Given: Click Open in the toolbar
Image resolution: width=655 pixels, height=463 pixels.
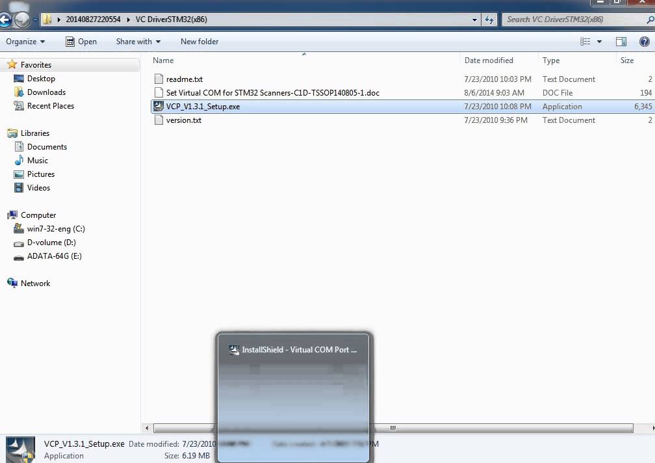Looking at the screenshot, I should coord(81,42).
